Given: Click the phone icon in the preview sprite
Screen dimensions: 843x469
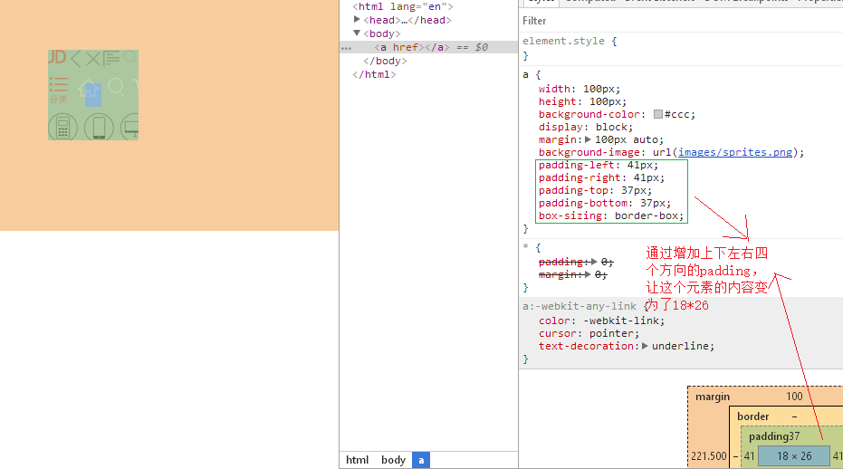Looking at the screenshot, I should 99,128.
